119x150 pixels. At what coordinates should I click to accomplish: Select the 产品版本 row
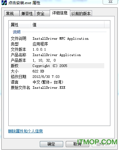coord(57,60)
